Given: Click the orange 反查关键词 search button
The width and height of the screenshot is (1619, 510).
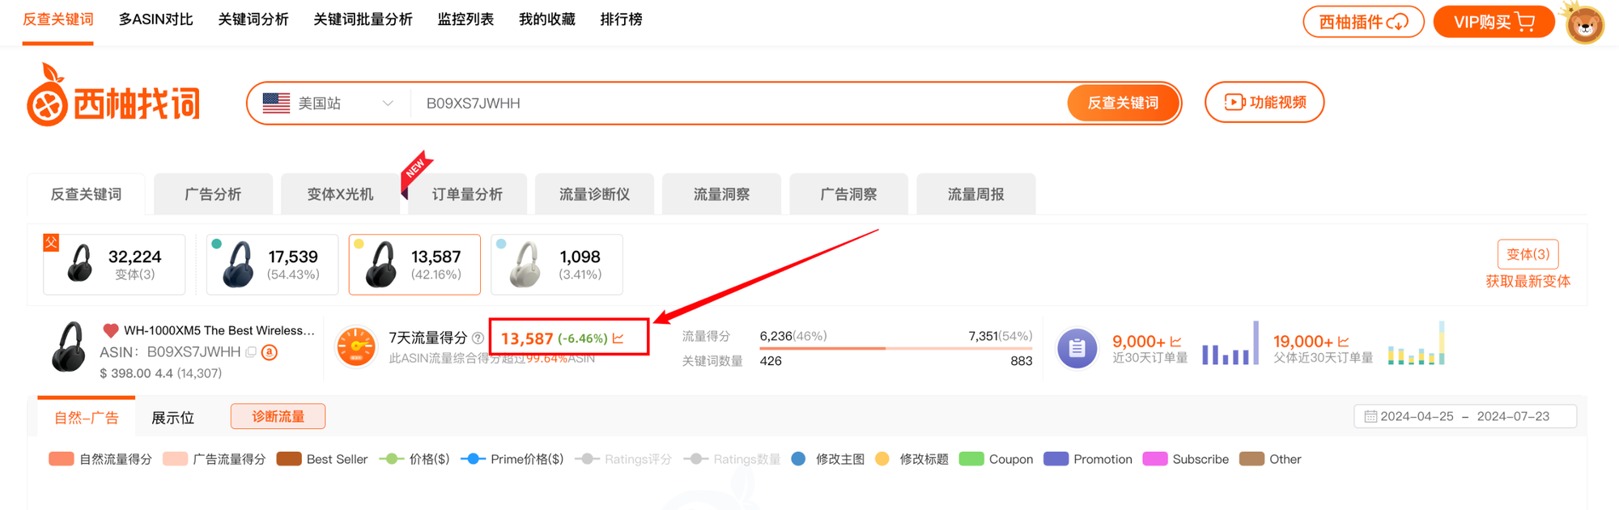Looking at the screenshot, I should pos(1123,103).
